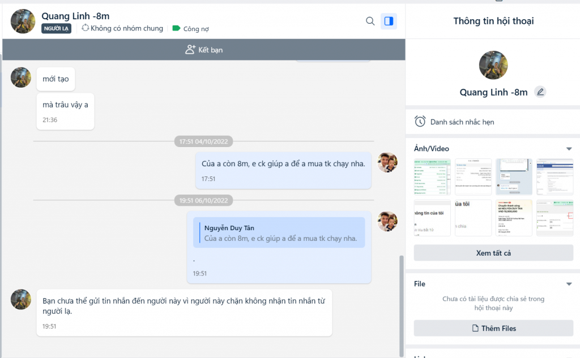This screenshot has width=580, height=358.
Task: Click the pencil icon to edit contact name
Action: pos(540,92)
